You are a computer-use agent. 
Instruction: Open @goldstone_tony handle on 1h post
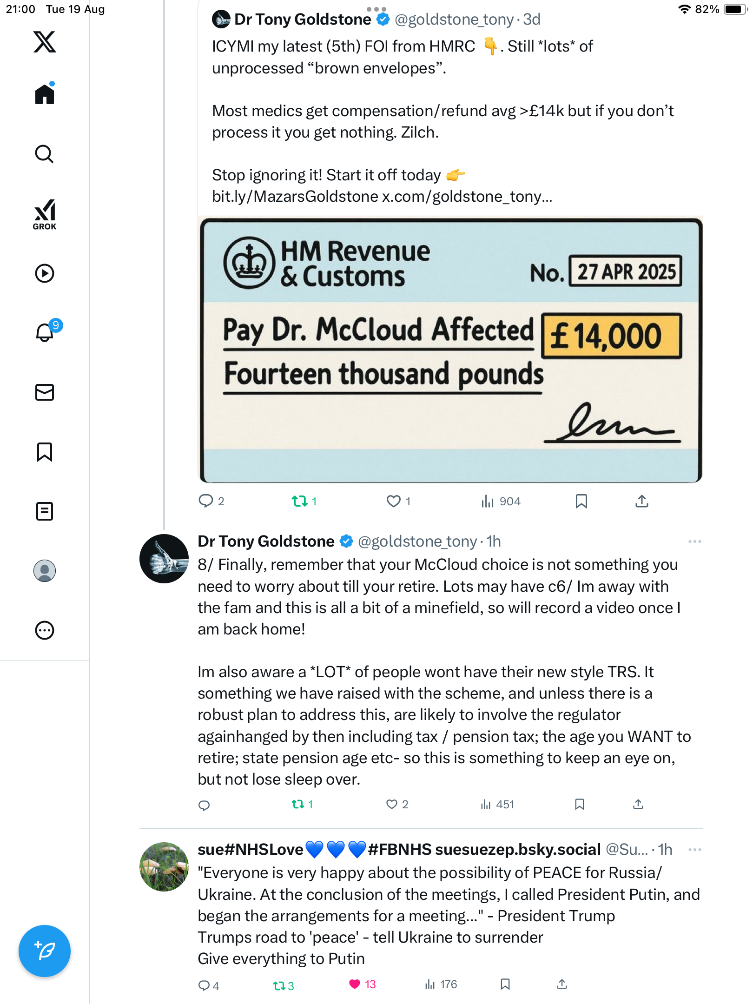coord(417,542)
